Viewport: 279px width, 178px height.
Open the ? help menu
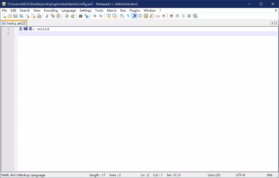[160, 11]
